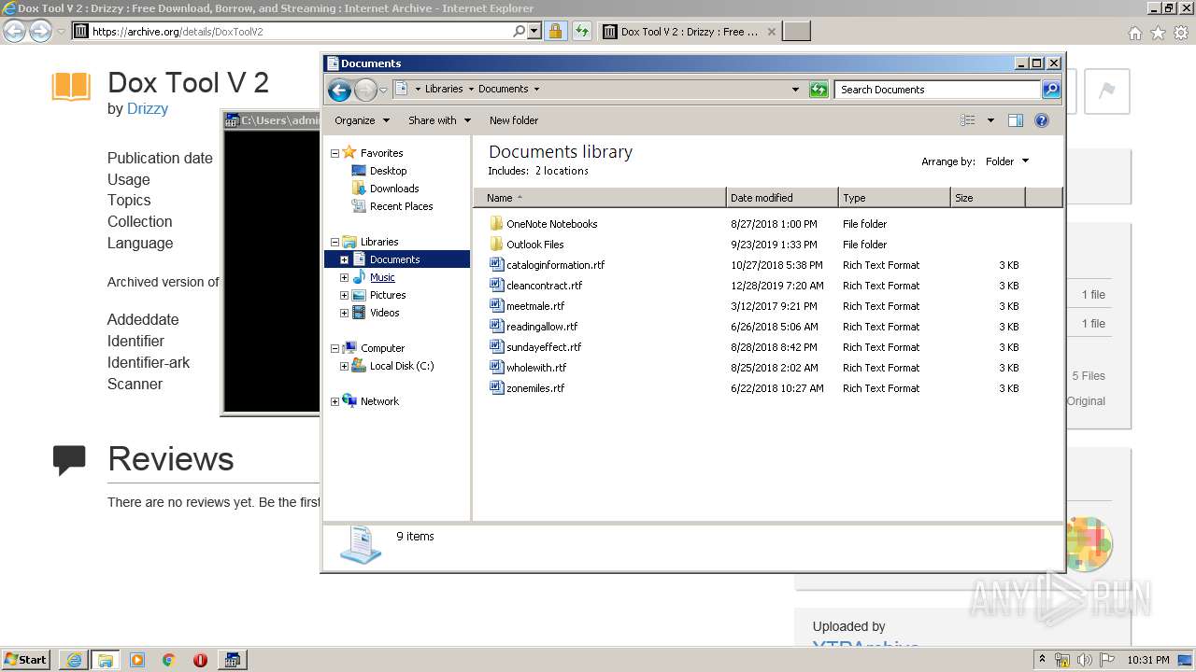
Task: Sort files by Type column
Action: tap(894, 198)
